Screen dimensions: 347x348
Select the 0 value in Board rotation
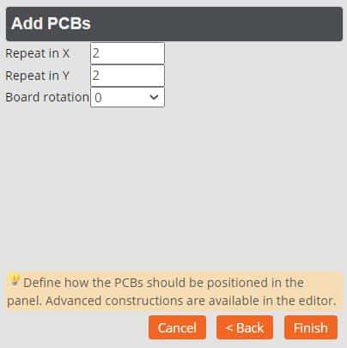(98, 98)
